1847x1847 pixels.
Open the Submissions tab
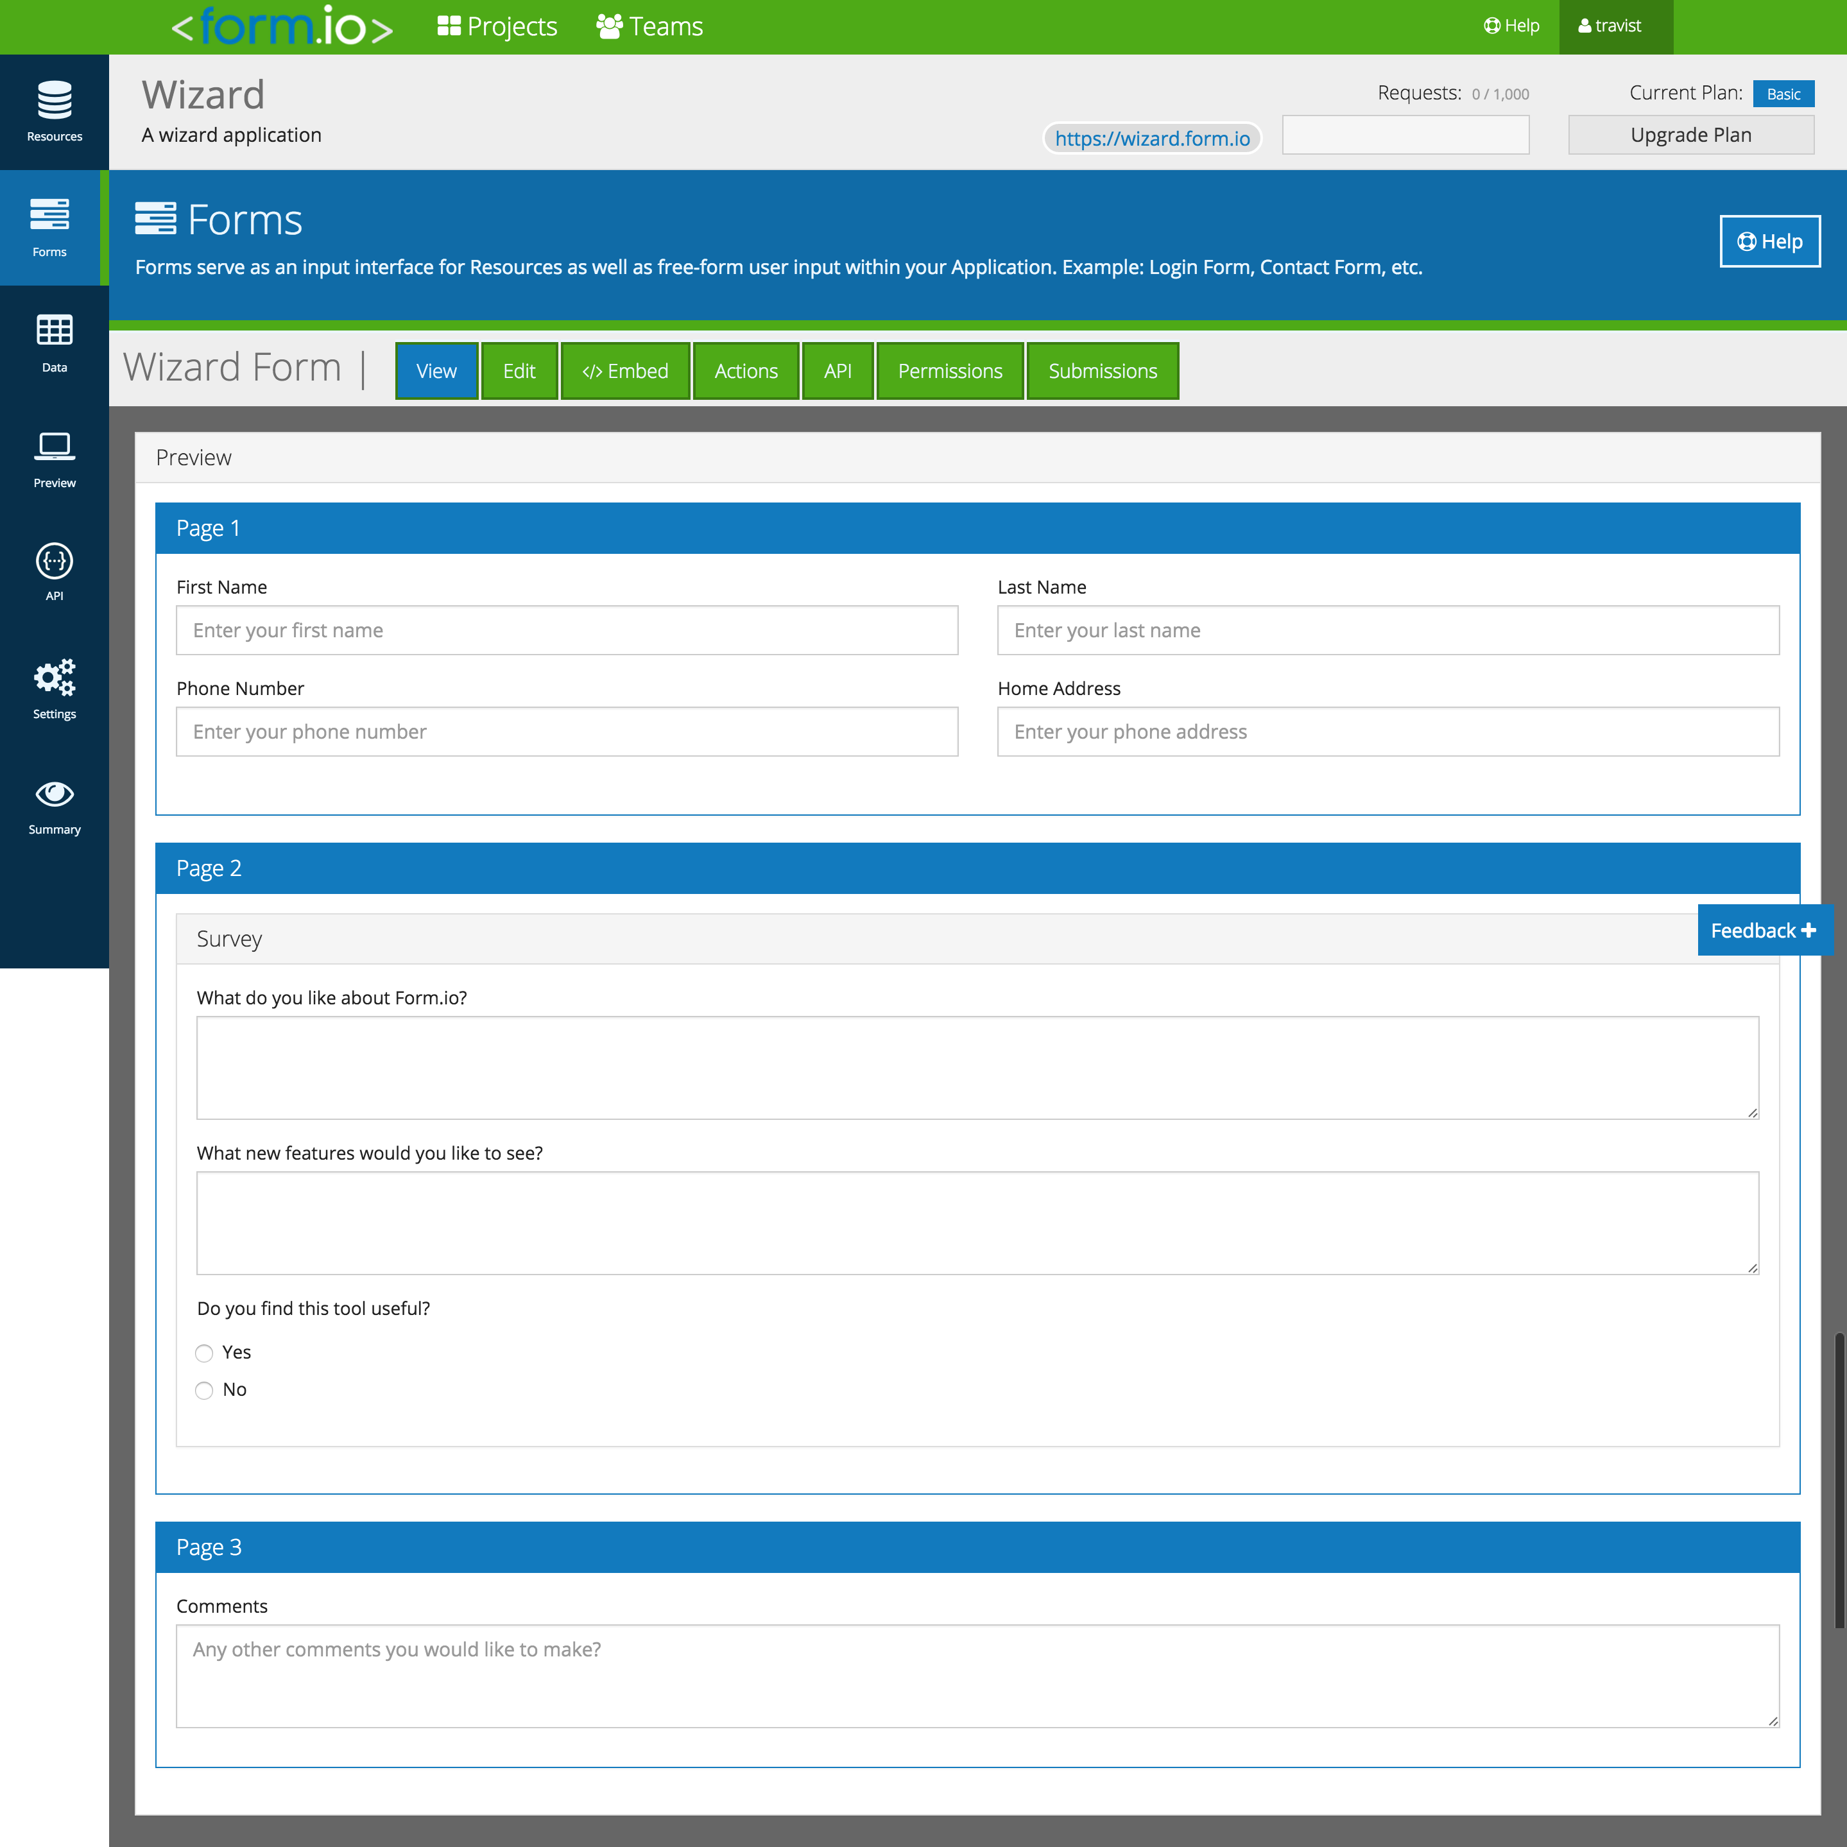tap(1103, 371)
